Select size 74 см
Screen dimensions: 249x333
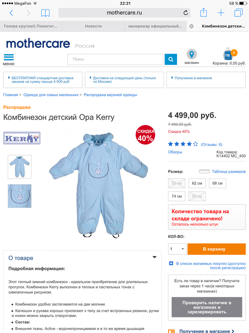click(177, 196)
